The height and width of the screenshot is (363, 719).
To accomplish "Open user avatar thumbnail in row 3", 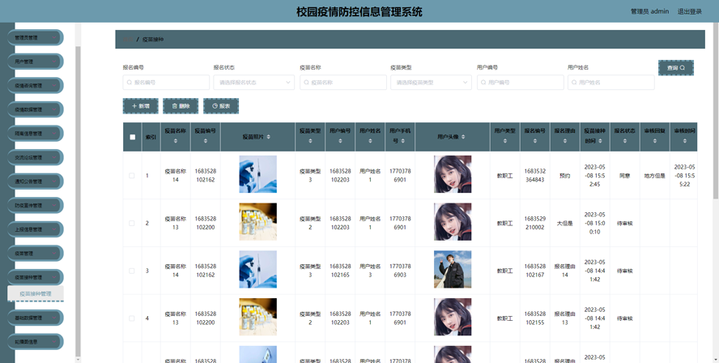I will pyautogui.click(x=453, y=269).
